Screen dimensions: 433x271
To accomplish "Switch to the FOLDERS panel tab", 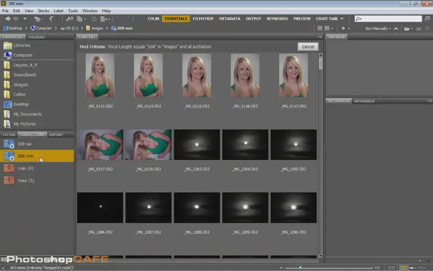I will (36, 37).
